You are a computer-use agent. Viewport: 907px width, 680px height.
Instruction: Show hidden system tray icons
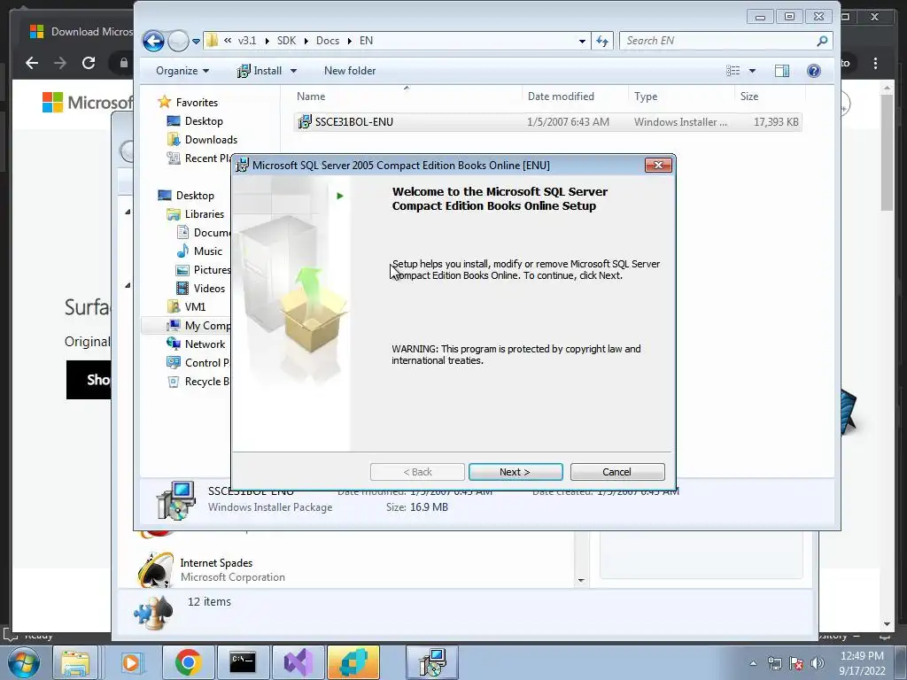click(x=753, y=663)
